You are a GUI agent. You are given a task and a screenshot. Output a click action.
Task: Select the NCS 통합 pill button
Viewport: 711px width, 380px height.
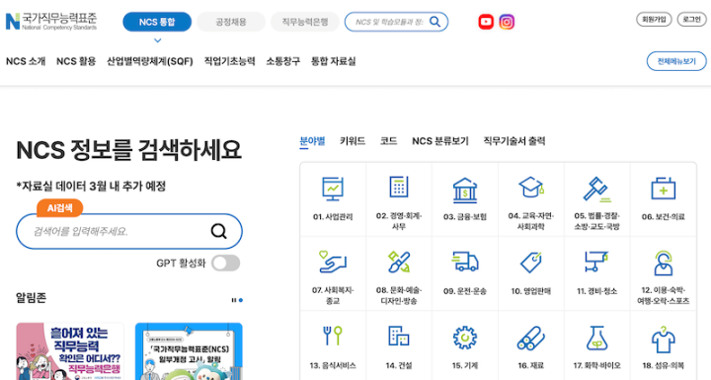pyautogui.click(x=157, y=22)
